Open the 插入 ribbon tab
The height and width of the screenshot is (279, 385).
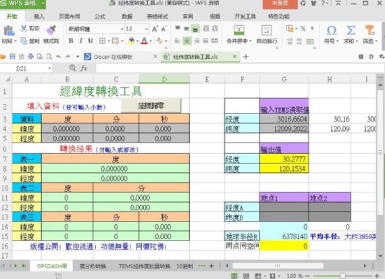point(39,16)
